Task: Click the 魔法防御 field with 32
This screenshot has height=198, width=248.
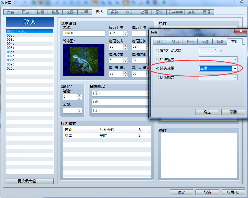Action: (139, 60)
